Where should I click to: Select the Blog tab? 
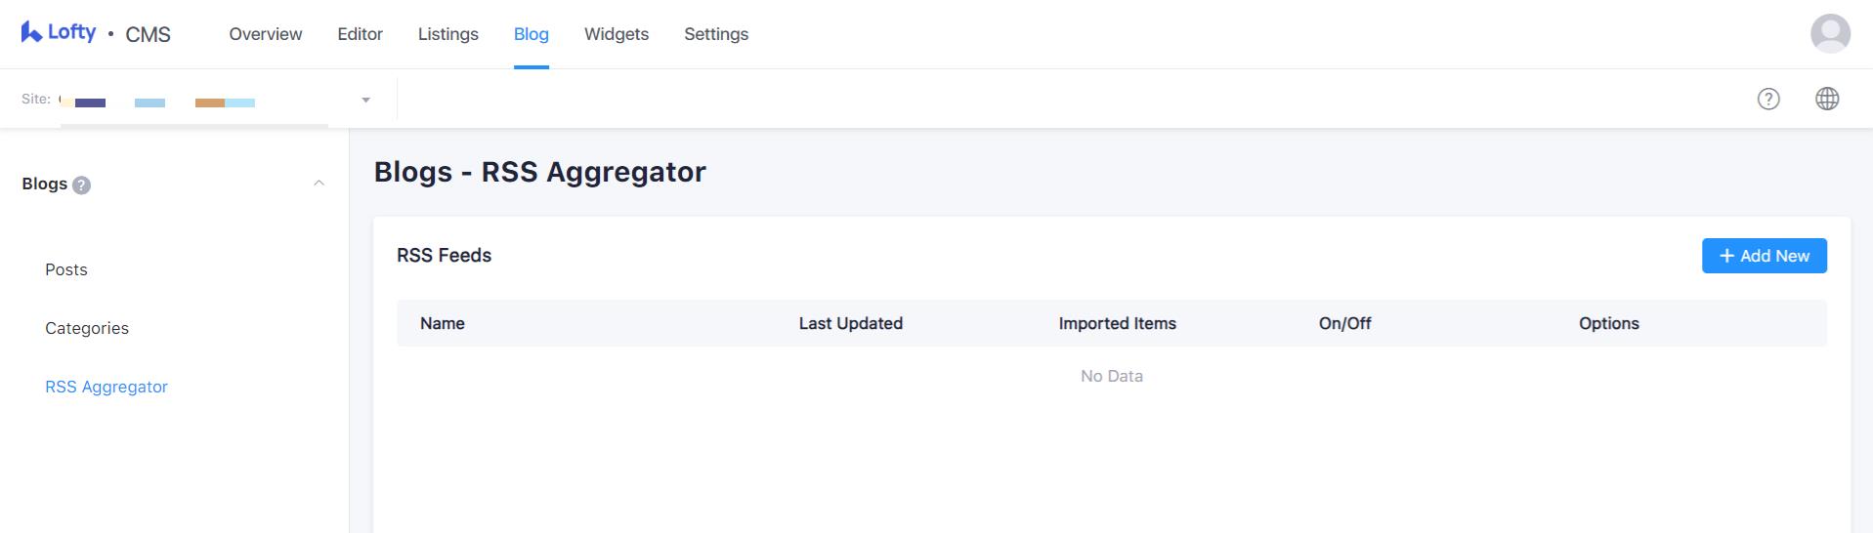click(x=531, y=34)
